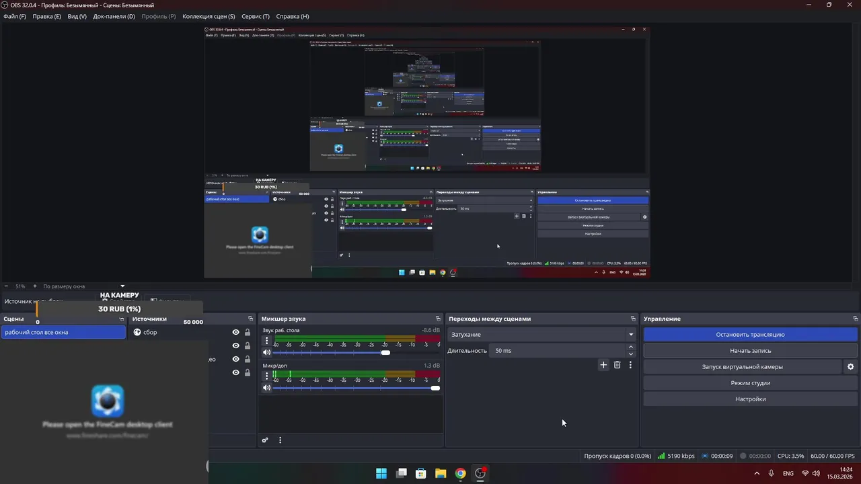Open the Коллекция сцен menu
This screenshot has height=484, width=861.
[209, 16]
